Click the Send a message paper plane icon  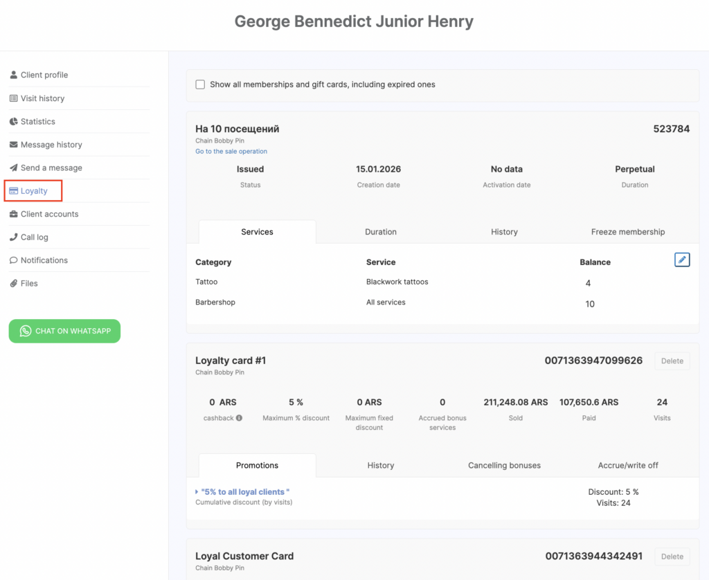[x=14, y=167]
